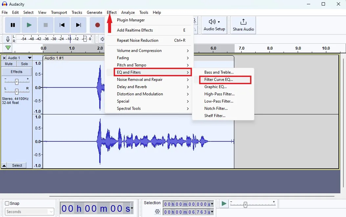Expand the Special submenu
This screenshot has height=217, width=346.
coord(149,101)
